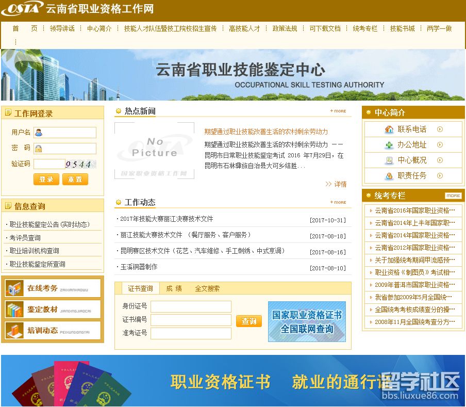This screenshot has height=407, width=466.
Task: Click the 信息查询 panel header icon
Action: tap(8, 205)
